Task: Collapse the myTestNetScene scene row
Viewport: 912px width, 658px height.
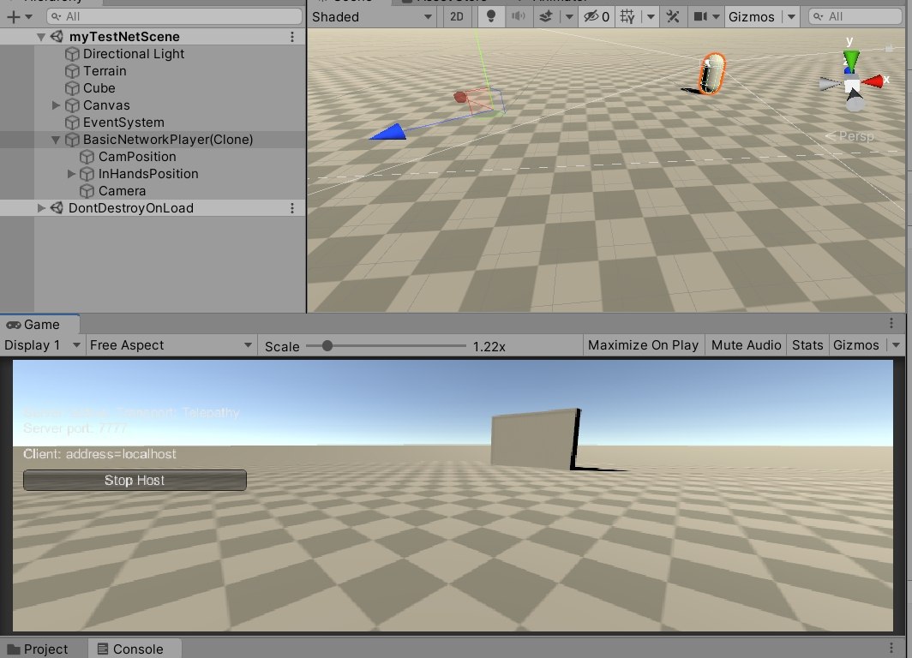Action: coord(41,37)
